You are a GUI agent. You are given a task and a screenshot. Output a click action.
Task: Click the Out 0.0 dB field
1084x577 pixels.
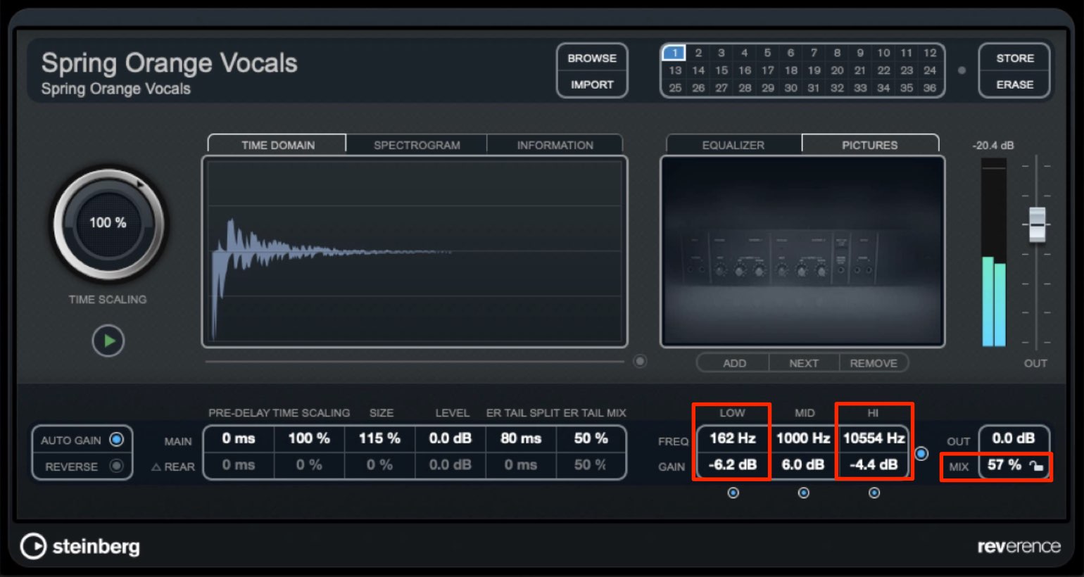pyautogui.click(x=1014, y=438)
